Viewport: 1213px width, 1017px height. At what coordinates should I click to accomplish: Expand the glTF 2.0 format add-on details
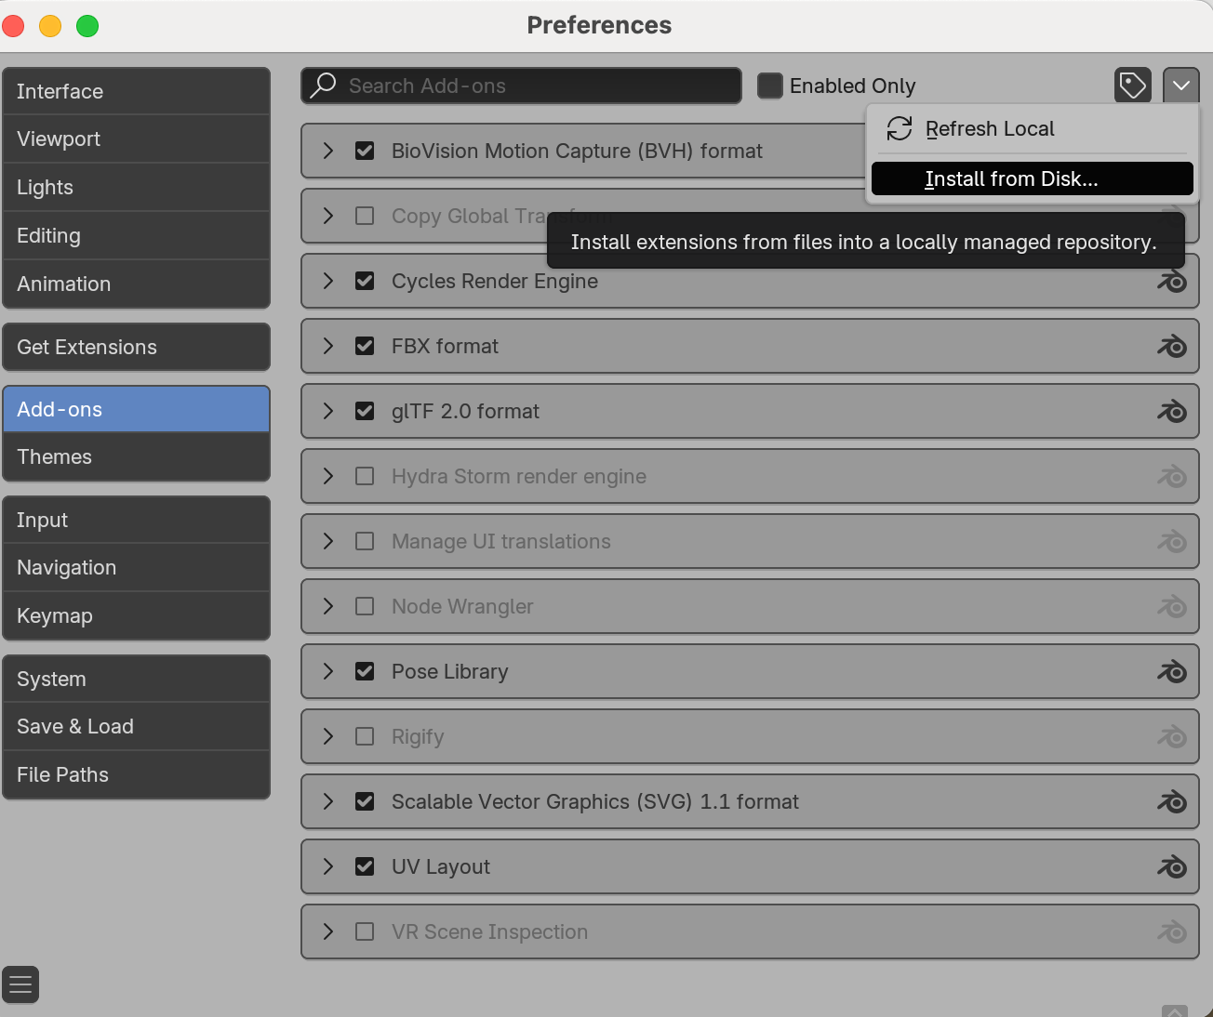point(327,411)
